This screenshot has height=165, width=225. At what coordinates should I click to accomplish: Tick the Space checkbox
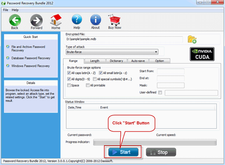69,85
